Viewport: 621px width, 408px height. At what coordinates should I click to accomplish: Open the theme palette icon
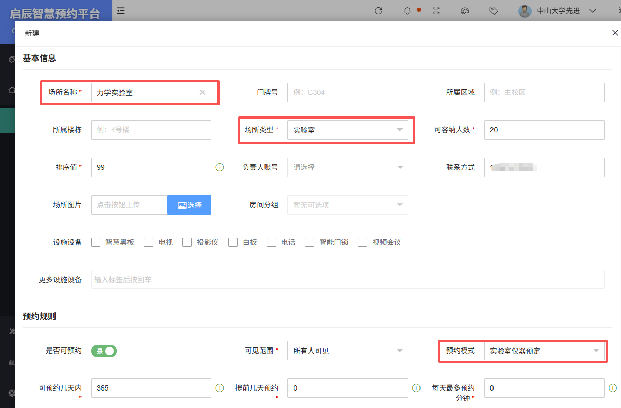click(465, 11)
